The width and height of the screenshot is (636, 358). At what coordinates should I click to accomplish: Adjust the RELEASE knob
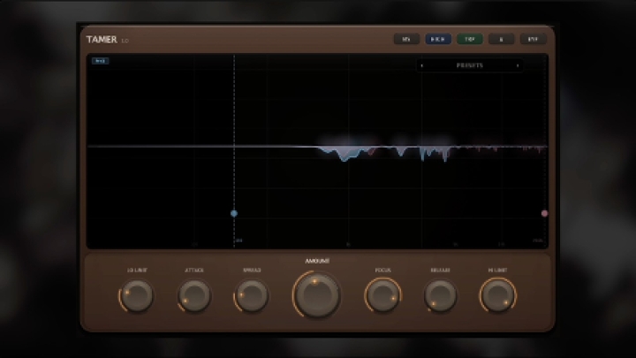coord(441,295)
